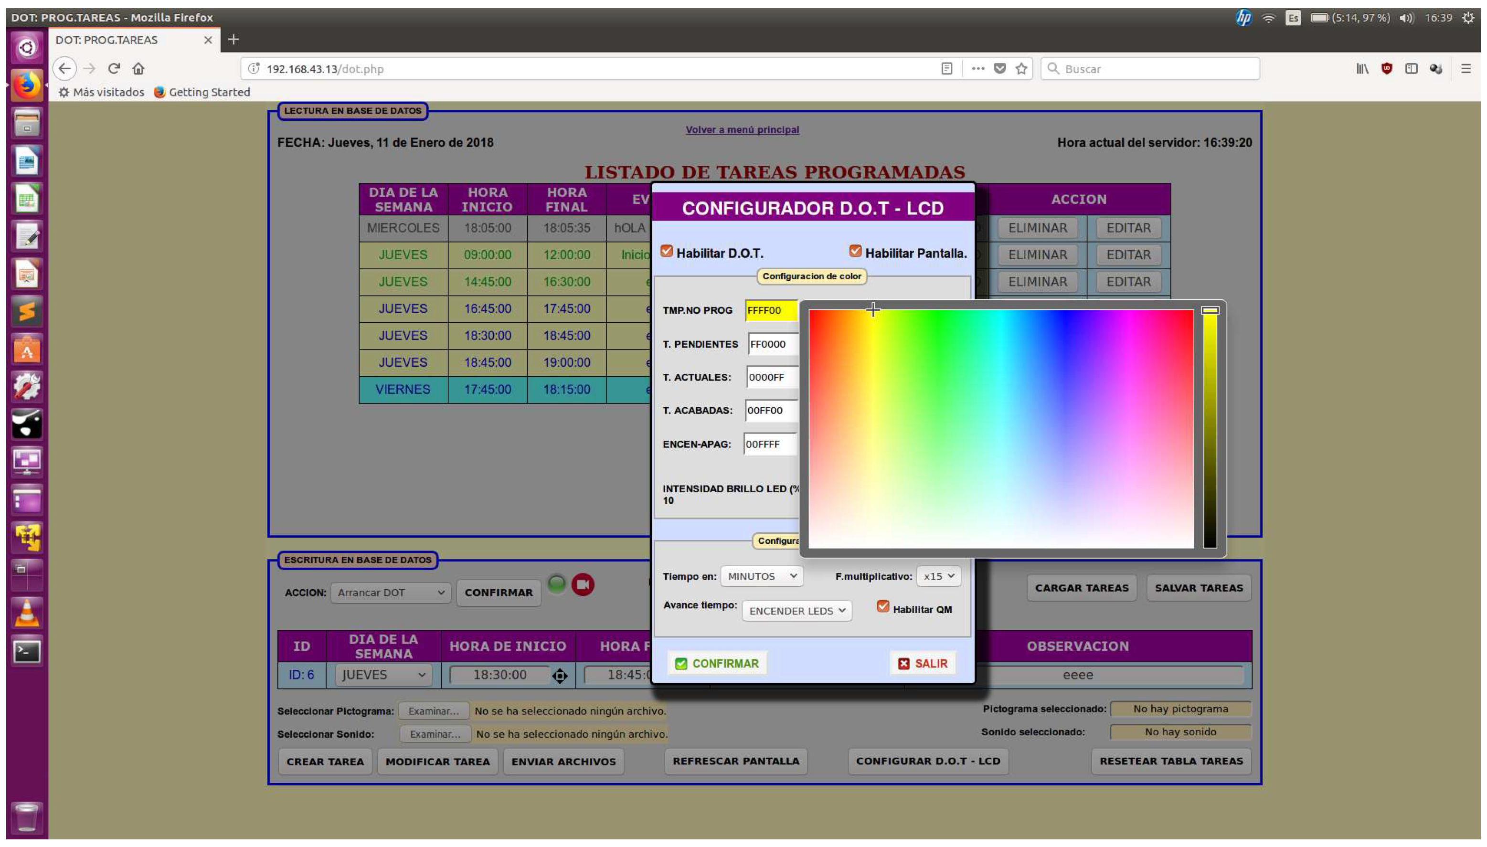
Task: Click the Firefox home icon
Action: [138, 69]
